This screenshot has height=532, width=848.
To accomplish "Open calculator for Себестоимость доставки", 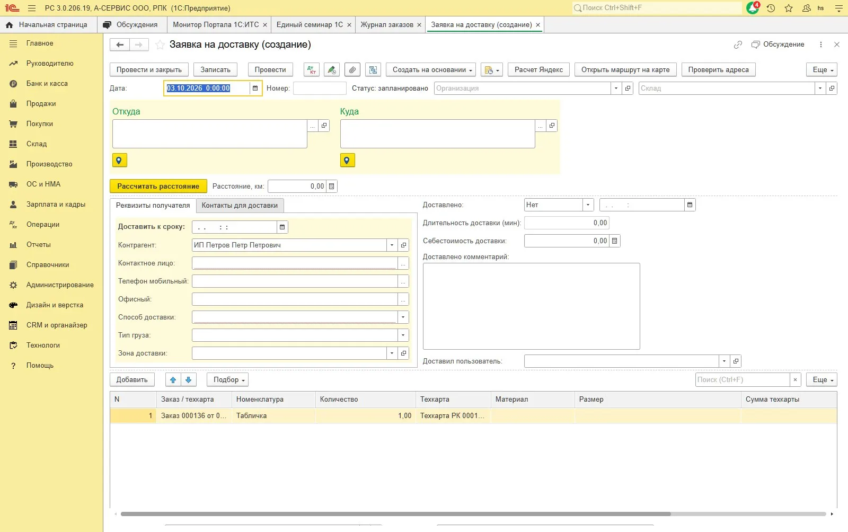I will coord(615,241).
